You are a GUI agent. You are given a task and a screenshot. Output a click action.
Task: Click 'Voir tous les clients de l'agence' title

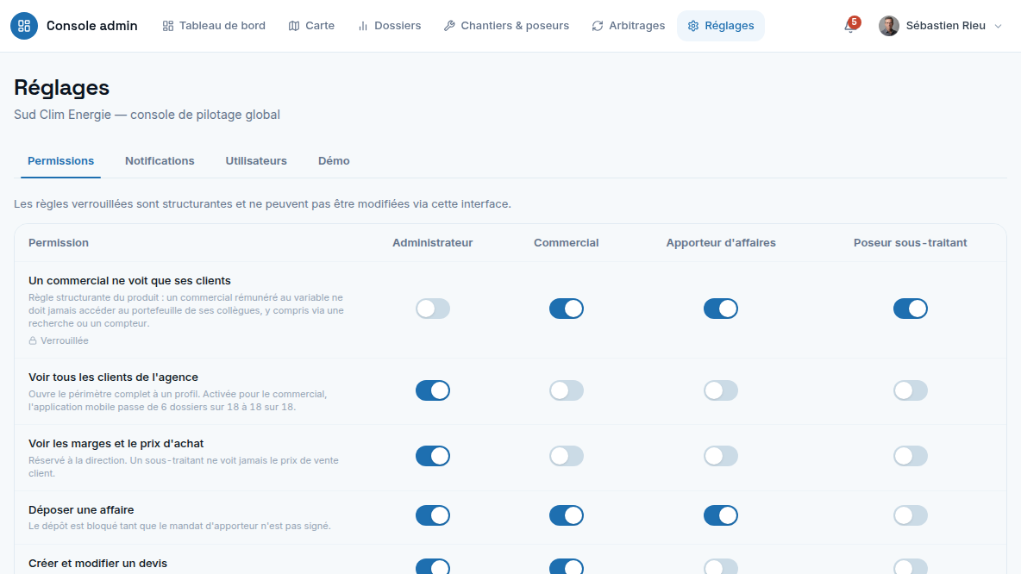click(x=113, y=377)
